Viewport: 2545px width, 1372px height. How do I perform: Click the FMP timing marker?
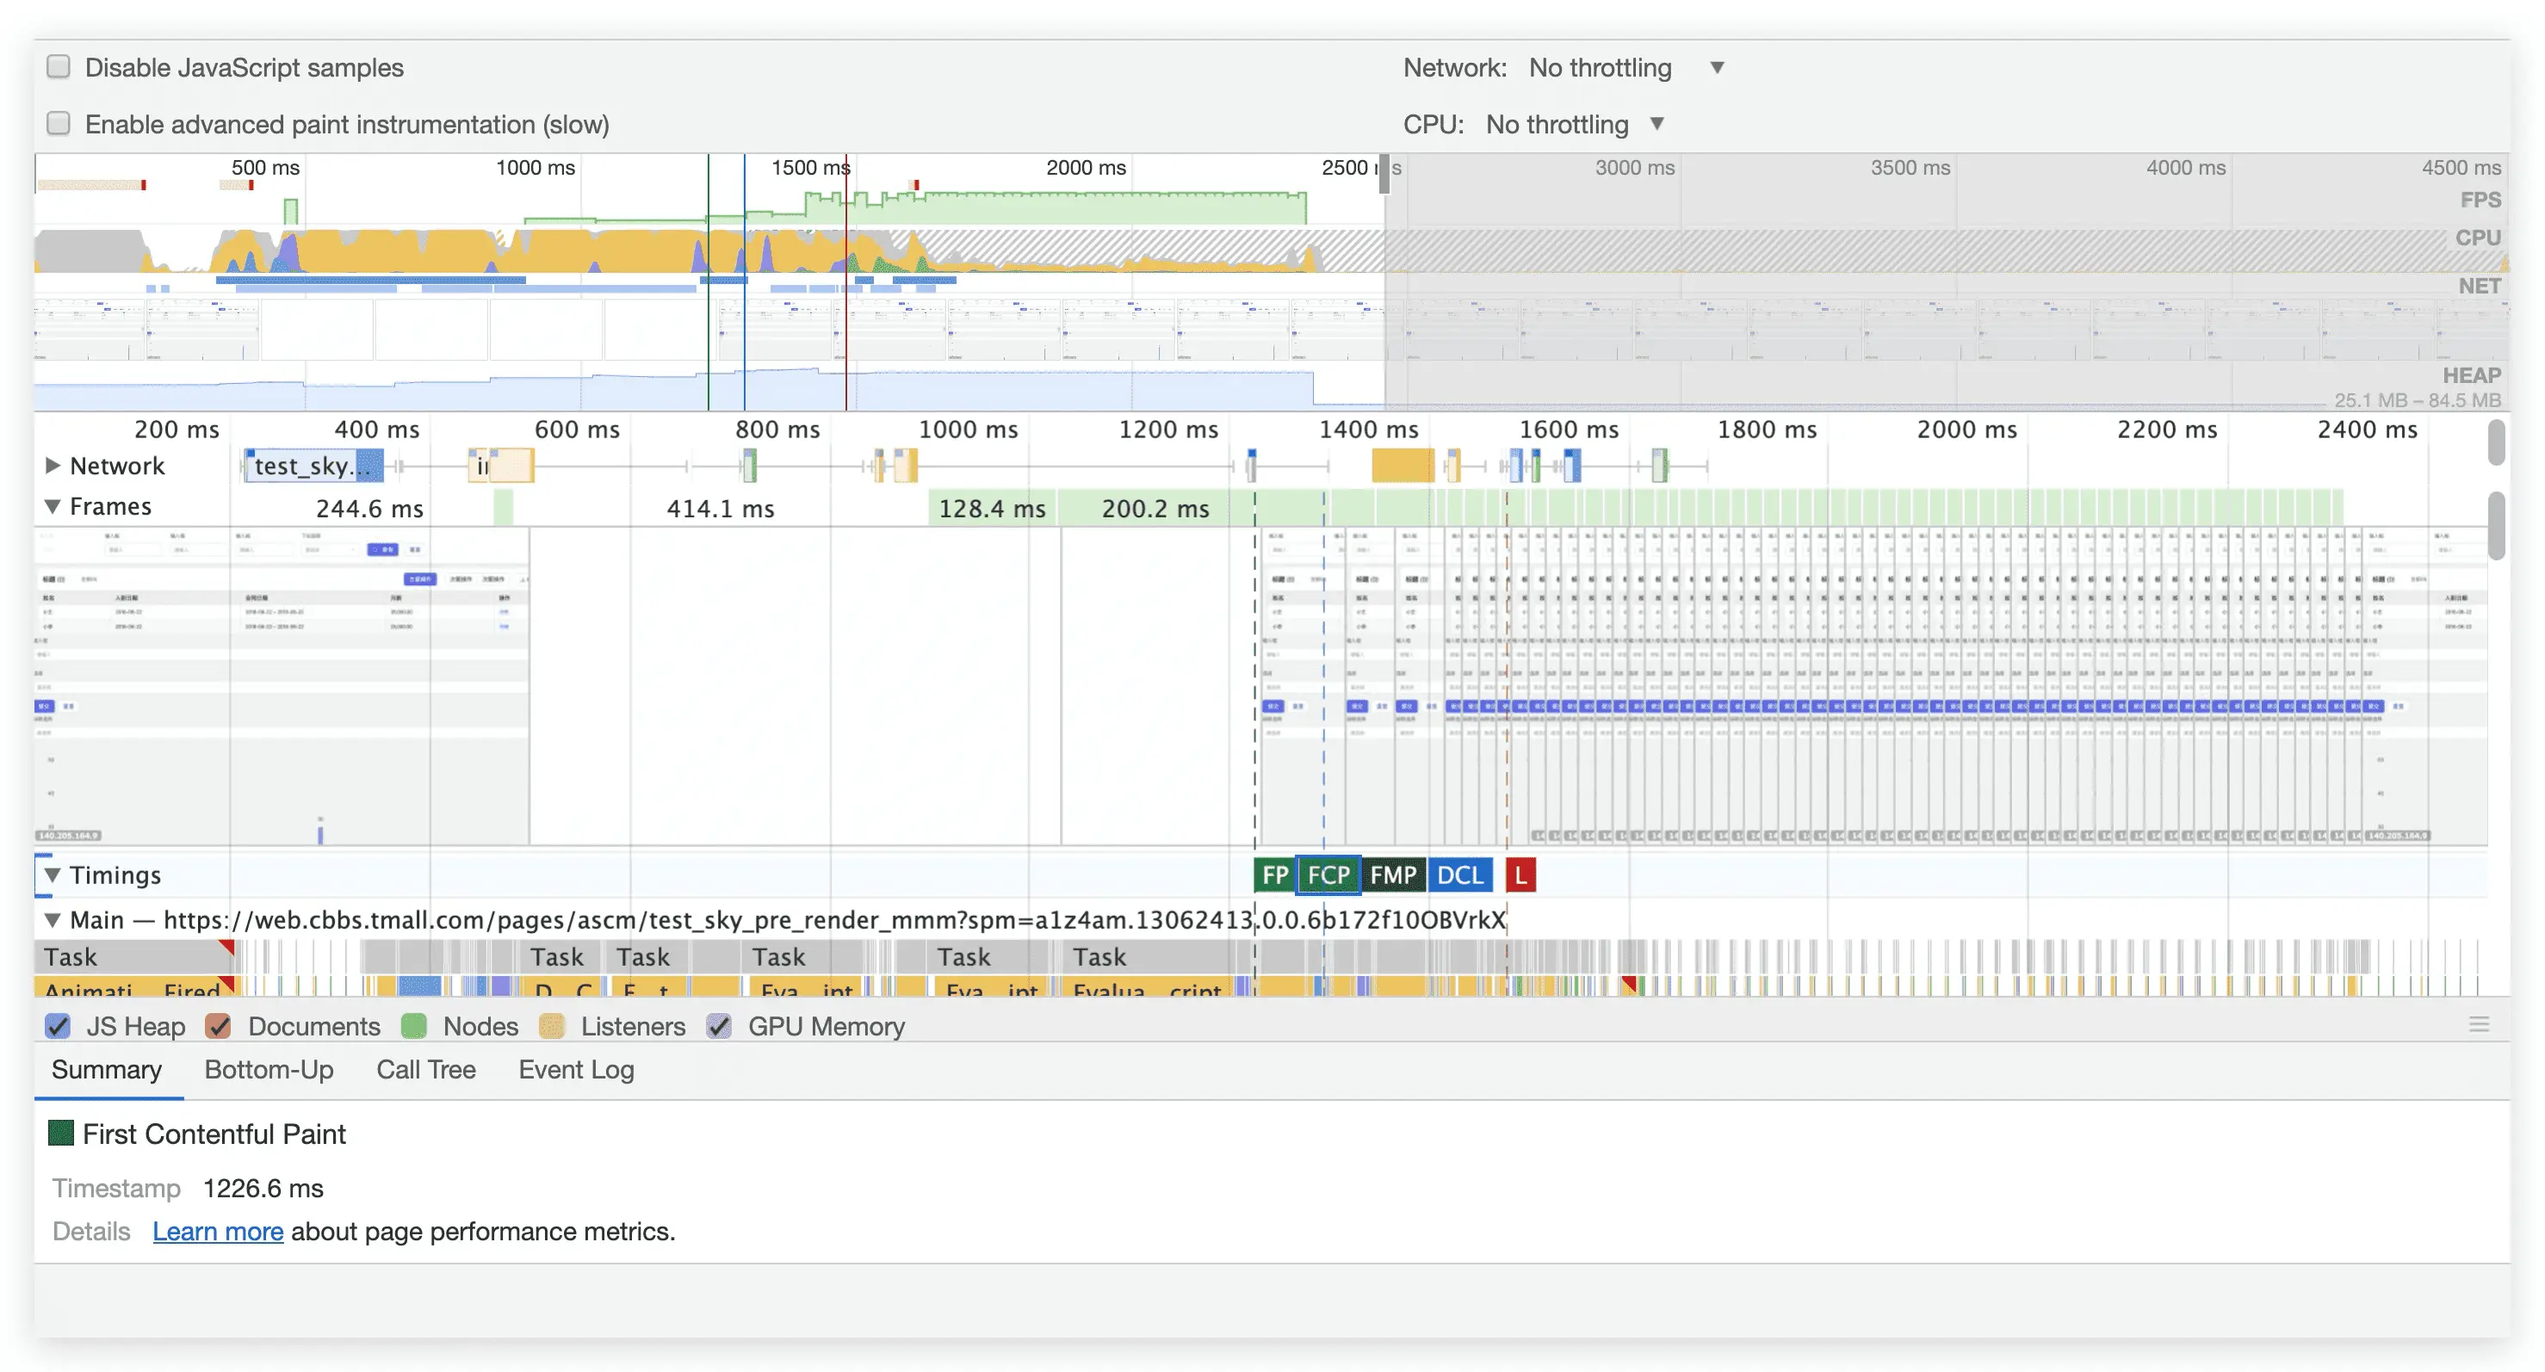click(1392, 875)
